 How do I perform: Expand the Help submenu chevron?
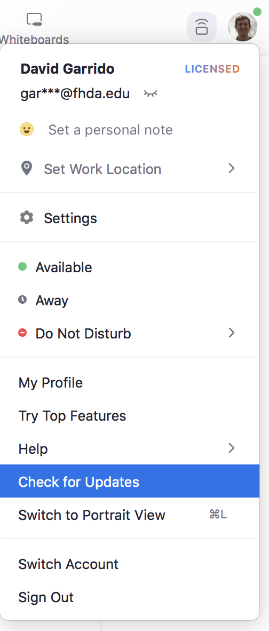click(x=231, y=448)
